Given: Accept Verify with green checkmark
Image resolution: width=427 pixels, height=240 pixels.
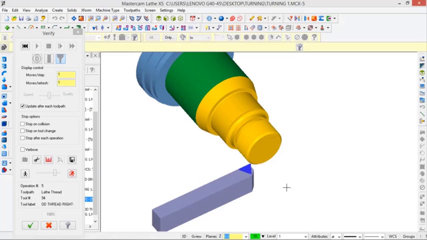Looking at the screenshot, I should click(30, 226).
